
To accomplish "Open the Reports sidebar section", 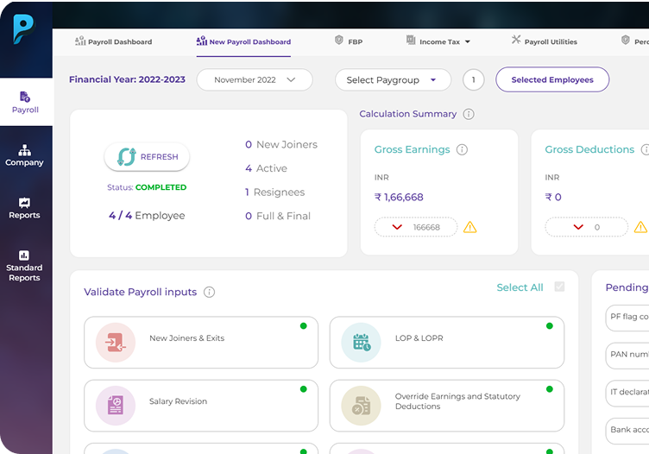I will pyautogui.click(x=24, y=208).
